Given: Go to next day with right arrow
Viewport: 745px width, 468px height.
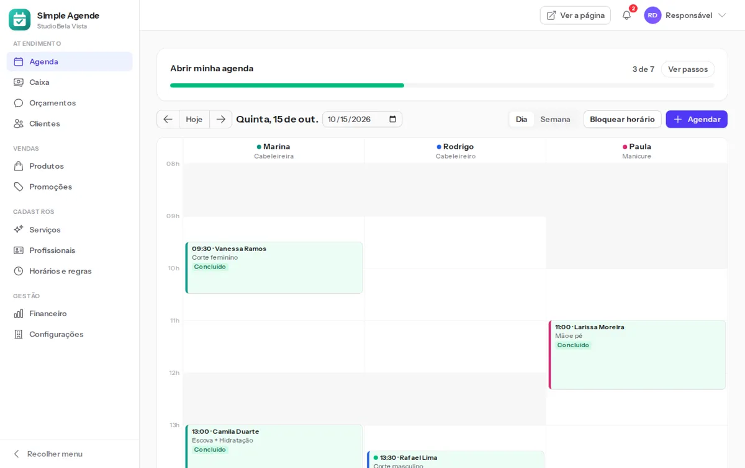Looking at the screenshot, I should tap(220, 119).
